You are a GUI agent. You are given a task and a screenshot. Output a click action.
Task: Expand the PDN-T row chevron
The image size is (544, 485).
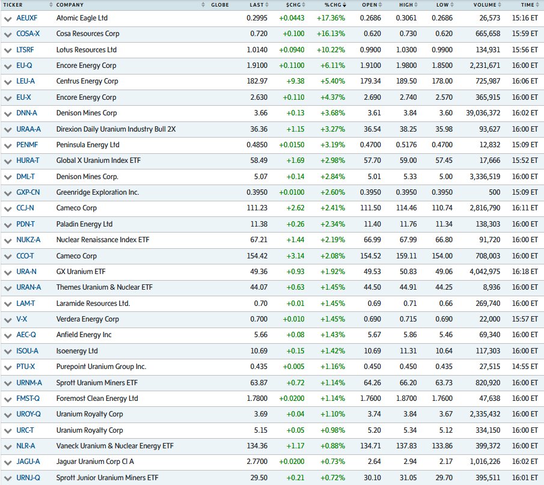(x=8, y=225)
